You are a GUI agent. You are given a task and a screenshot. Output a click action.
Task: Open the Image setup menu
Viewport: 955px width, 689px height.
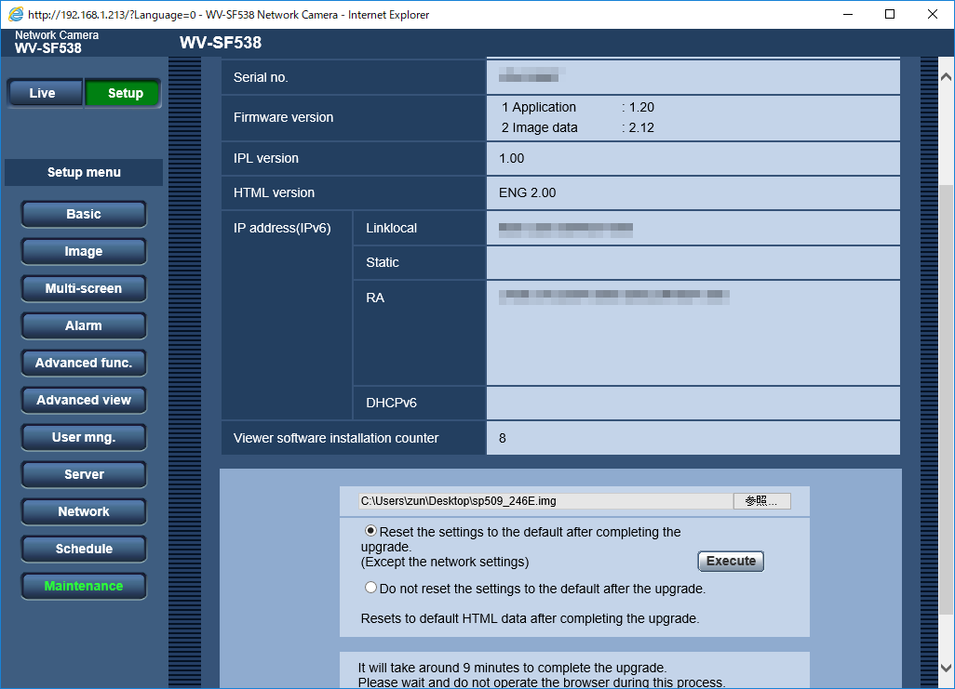pyautogui.click(x=84, y=251)
